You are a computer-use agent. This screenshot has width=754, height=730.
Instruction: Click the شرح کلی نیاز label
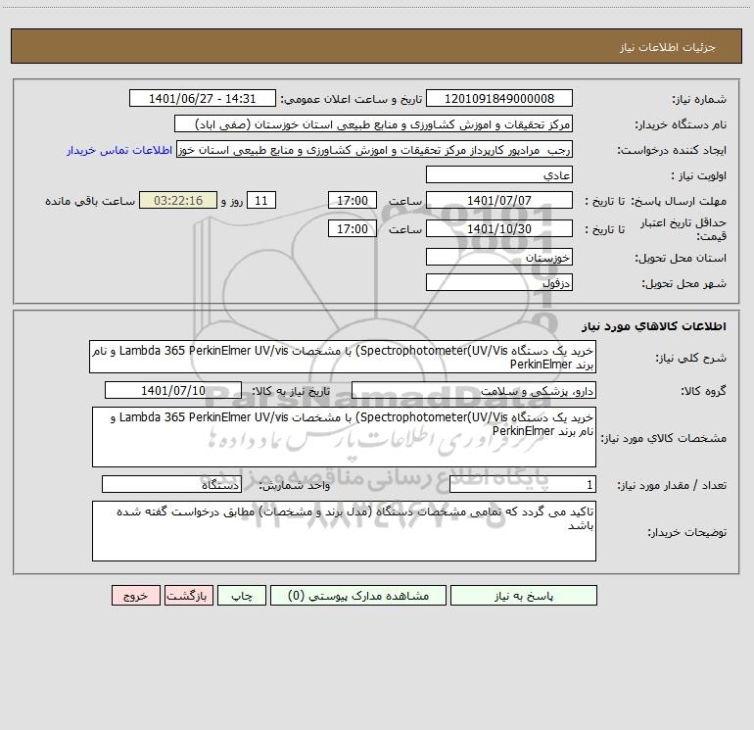pos(691,359)
